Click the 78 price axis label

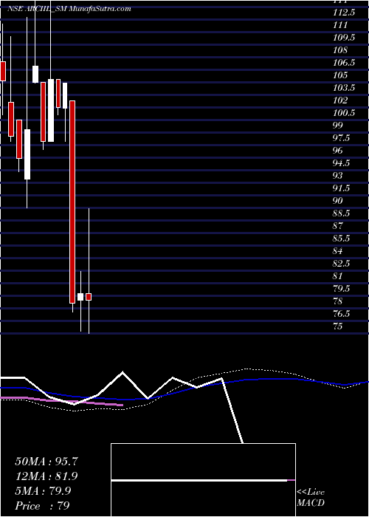(x=338, y=301)
